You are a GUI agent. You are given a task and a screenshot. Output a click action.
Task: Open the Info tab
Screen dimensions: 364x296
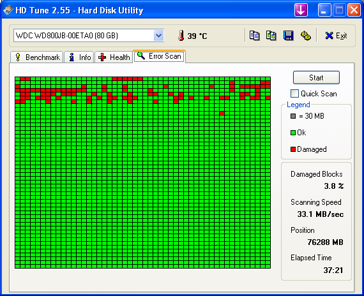(79, 57)
